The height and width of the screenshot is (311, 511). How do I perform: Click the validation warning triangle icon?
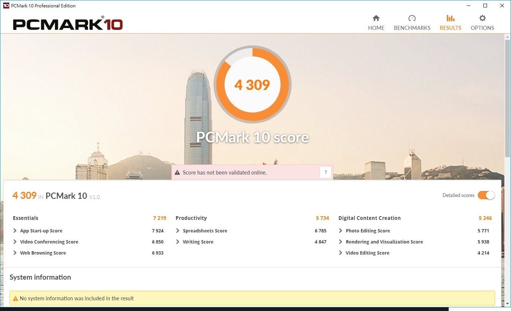pyautogui.click(x=177, y=172)
